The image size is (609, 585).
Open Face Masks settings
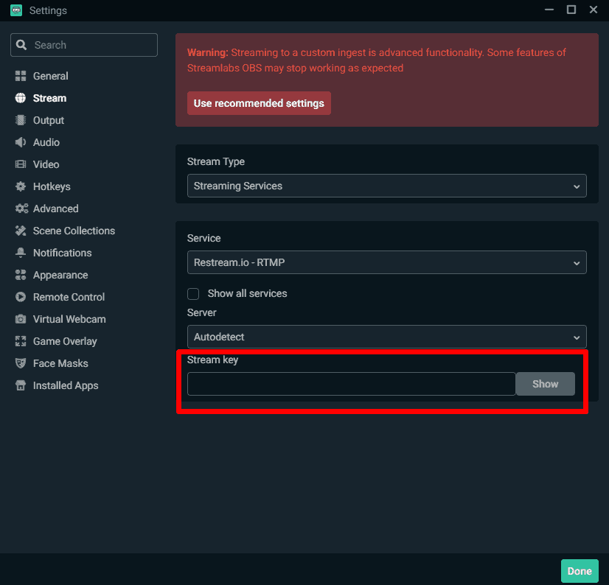pos(60,364)
